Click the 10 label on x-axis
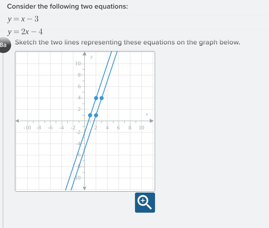The image size is (269, 228). [x=141, y=127]
